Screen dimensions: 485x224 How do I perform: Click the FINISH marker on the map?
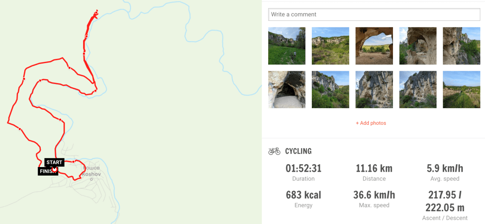click(x=47, y=171)
